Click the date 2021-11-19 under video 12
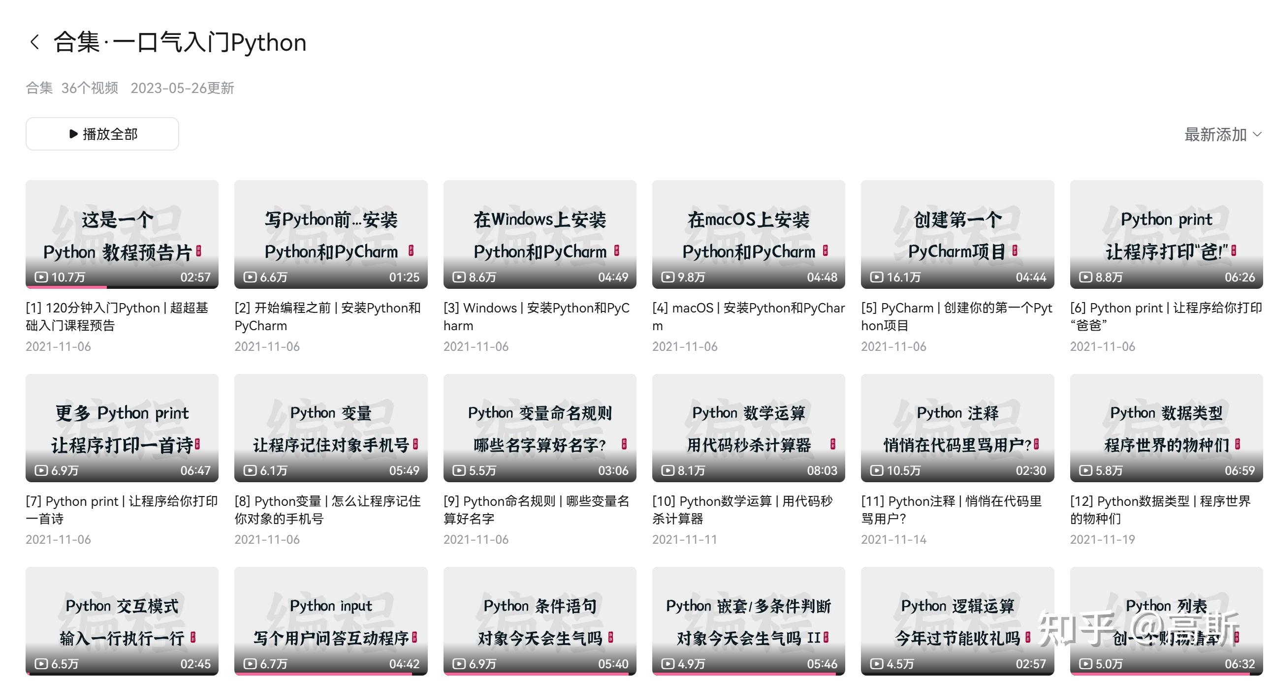1272x681 pixels. point(1103,539)
